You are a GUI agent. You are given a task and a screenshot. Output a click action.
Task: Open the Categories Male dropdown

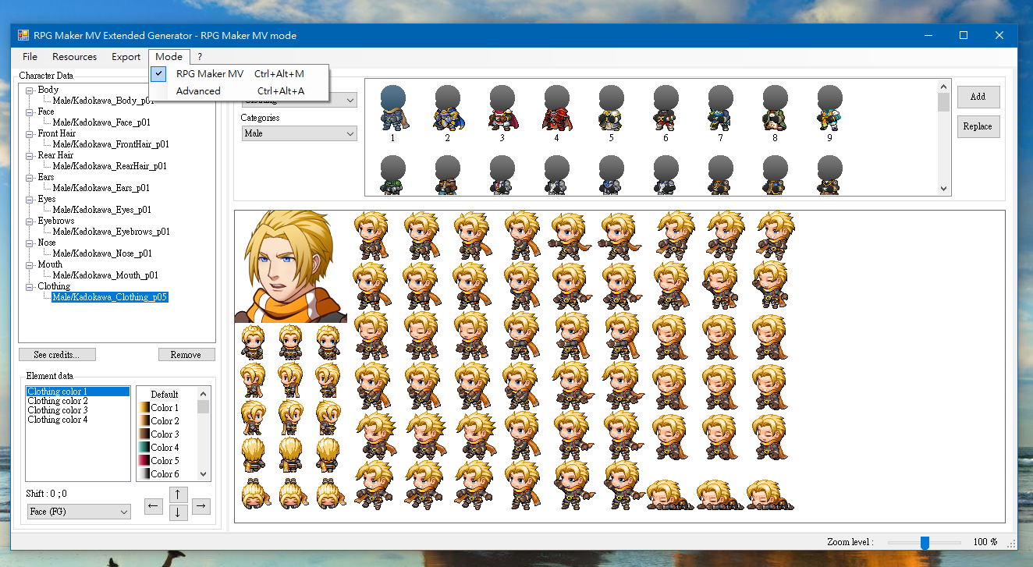[299, 133]
